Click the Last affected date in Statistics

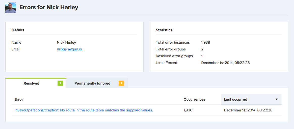pos(225,63)
